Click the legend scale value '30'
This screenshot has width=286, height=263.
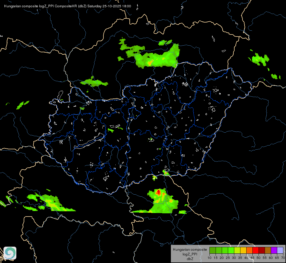(x=234, y=258)
